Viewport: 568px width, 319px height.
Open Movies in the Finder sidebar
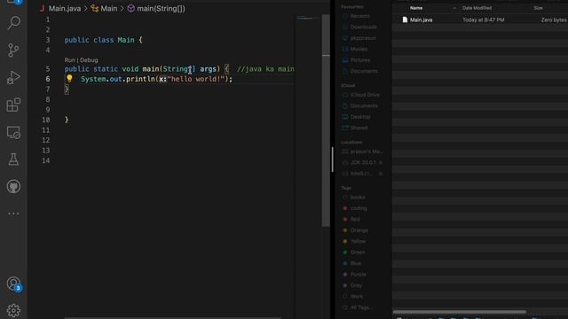coord(359,50)
